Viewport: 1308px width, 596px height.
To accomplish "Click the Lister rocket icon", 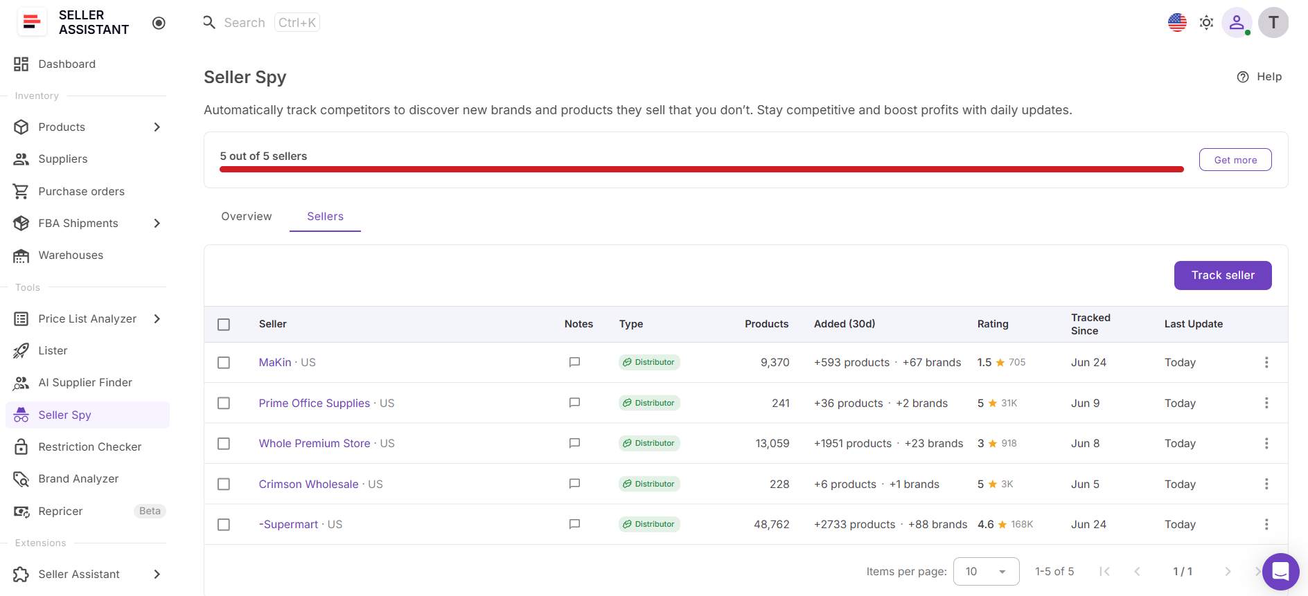I will click(x=21, y=351).
